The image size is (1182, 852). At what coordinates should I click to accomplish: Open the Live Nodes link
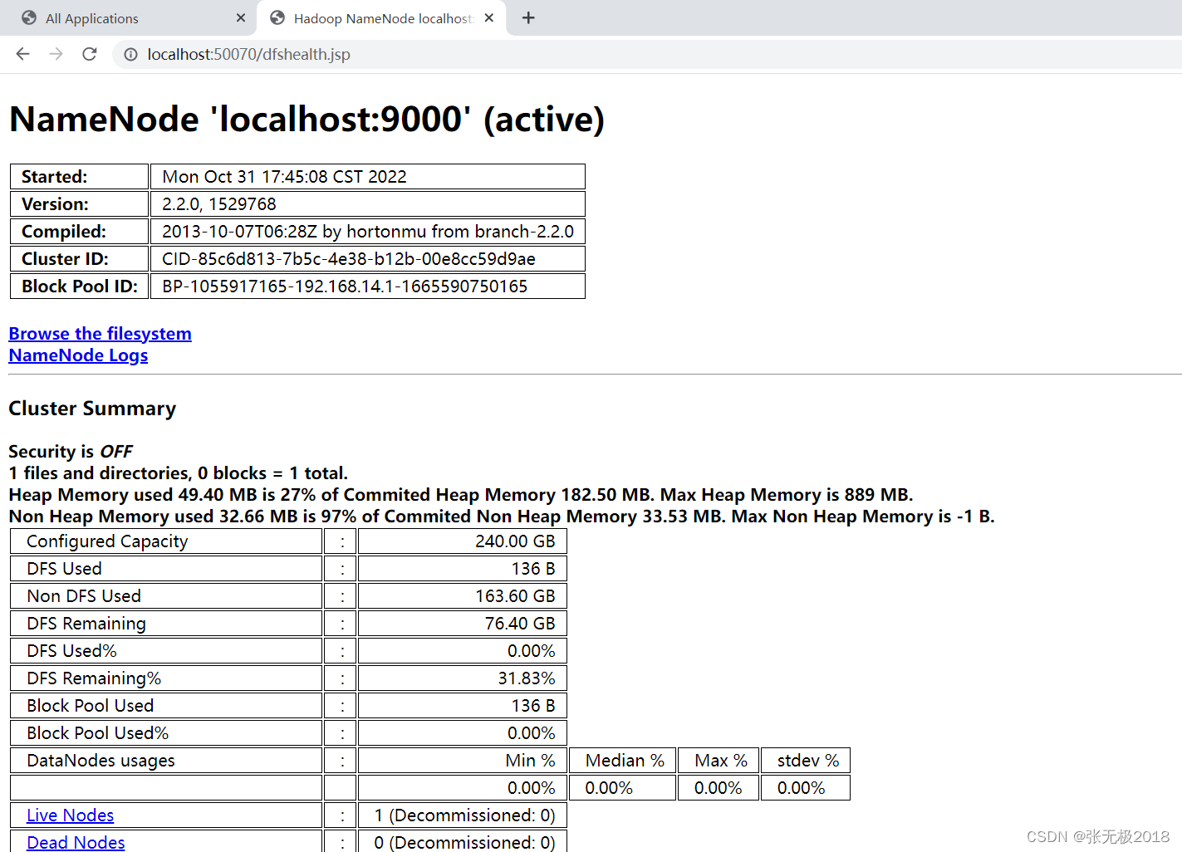(x=70, y=815)
